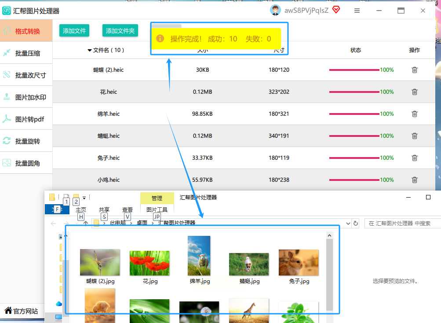This screenshot has height=323, width=441.
Task: Delete the 蝴蝶 (2).heic row with trash icon
Action: [415, 70]
